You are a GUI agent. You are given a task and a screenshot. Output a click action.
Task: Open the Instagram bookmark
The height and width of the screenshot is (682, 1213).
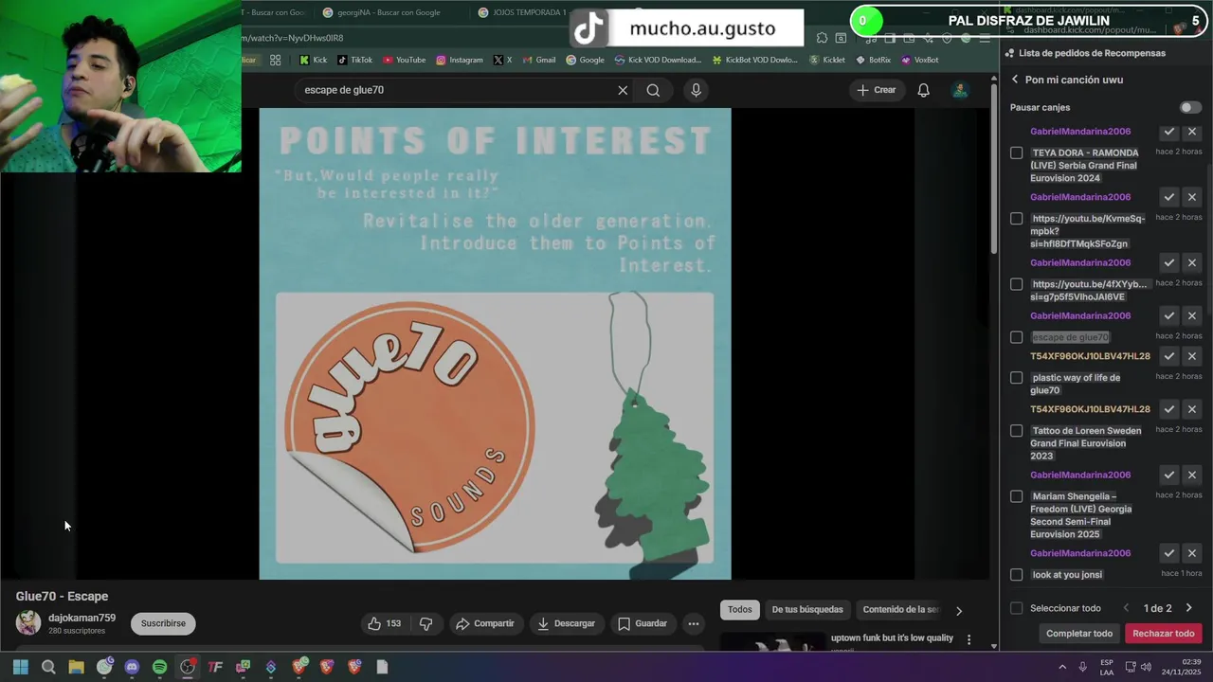point(460,60)
